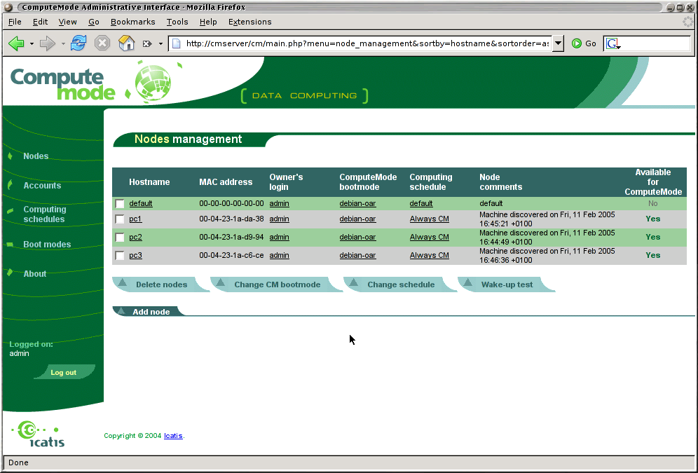The image size is (698, 473).
Task: Click the Log out button
Action: 64,372
